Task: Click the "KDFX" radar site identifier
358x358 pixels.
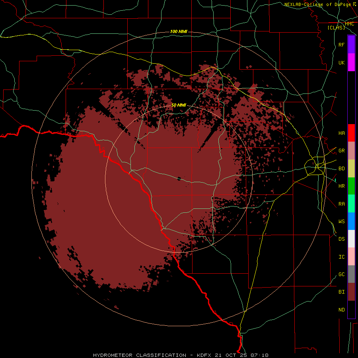Action: point(204,355)
